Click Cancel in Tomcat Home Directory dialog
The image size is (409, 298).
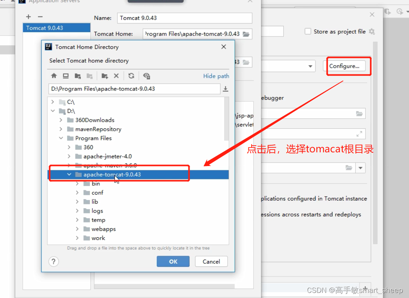211,262
